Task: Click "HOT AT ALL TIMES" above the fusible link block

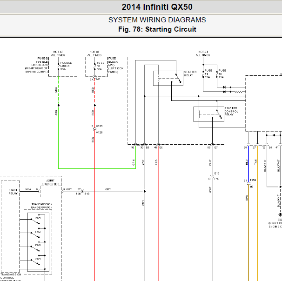Action: pyautogui.click(x=58, y=54)
